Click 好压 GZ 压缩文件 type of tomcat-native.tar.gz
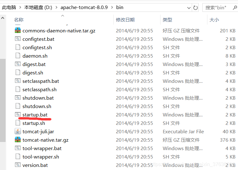The width and height of the screenshot is (238, 170). tap(181, 140)
